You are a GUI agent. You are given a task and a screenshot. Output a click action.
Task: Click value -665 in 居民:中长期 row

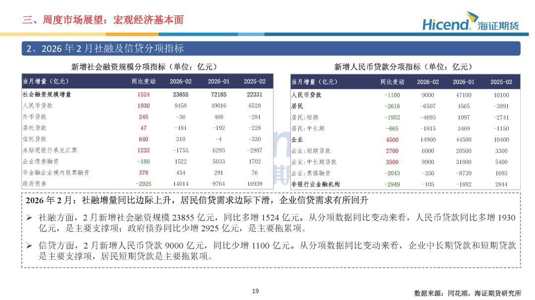[x=392, y=129]
